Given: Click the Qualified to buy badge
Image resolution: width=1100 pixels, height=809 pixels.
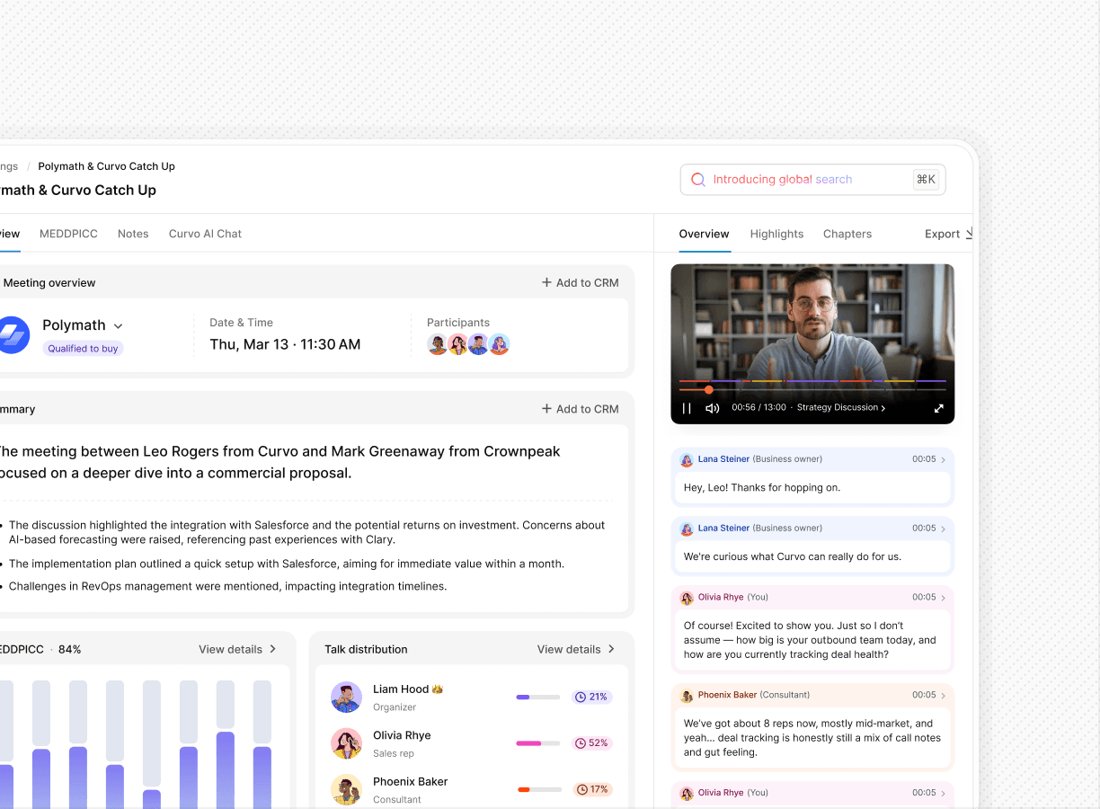Looking at the screenshot, I should [83, 349].
